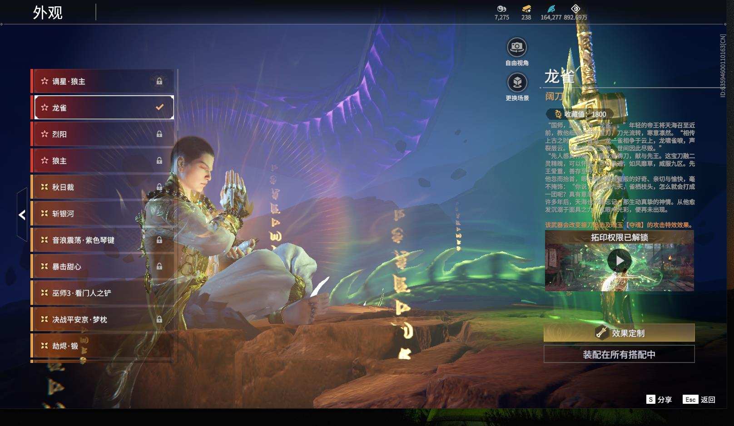
Task: Click the lock icon on 狼主
Action: (159, 161)
